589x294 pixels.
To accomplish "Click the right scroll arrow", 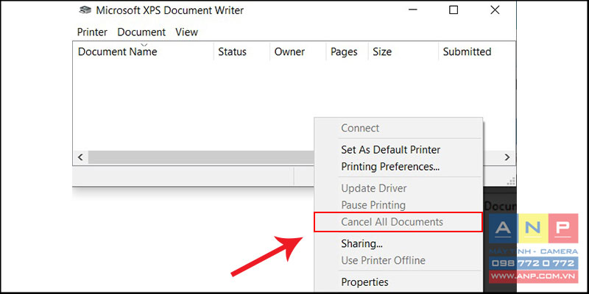I will click(x=507, y=157).
